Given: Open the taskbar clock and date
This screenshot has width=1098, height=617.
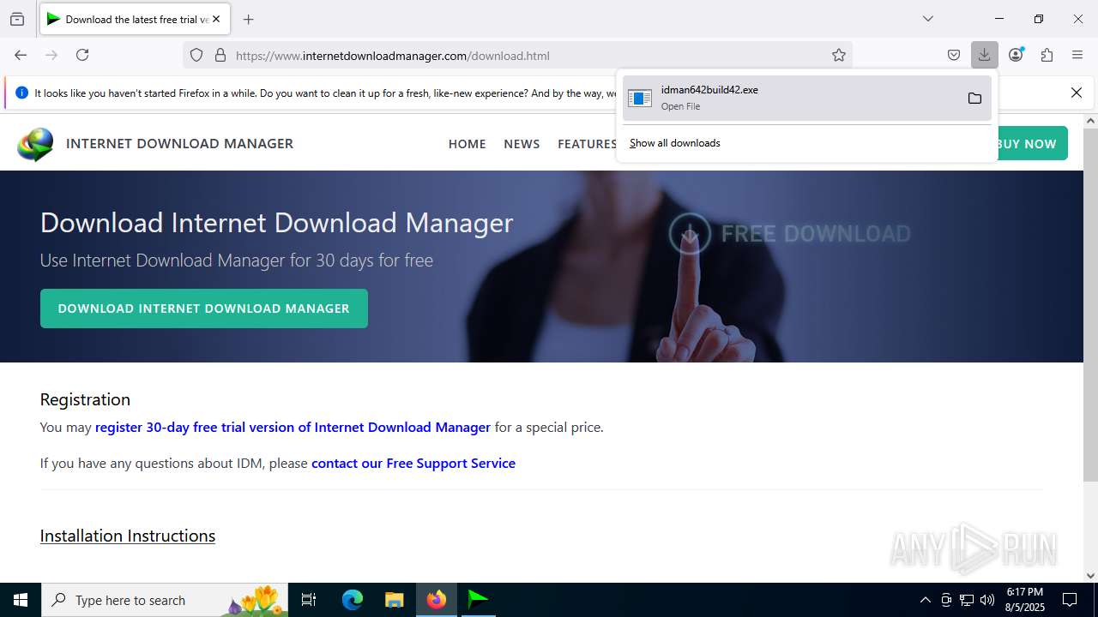Looking at the screenshot, I should click(x=1024, y=600).
